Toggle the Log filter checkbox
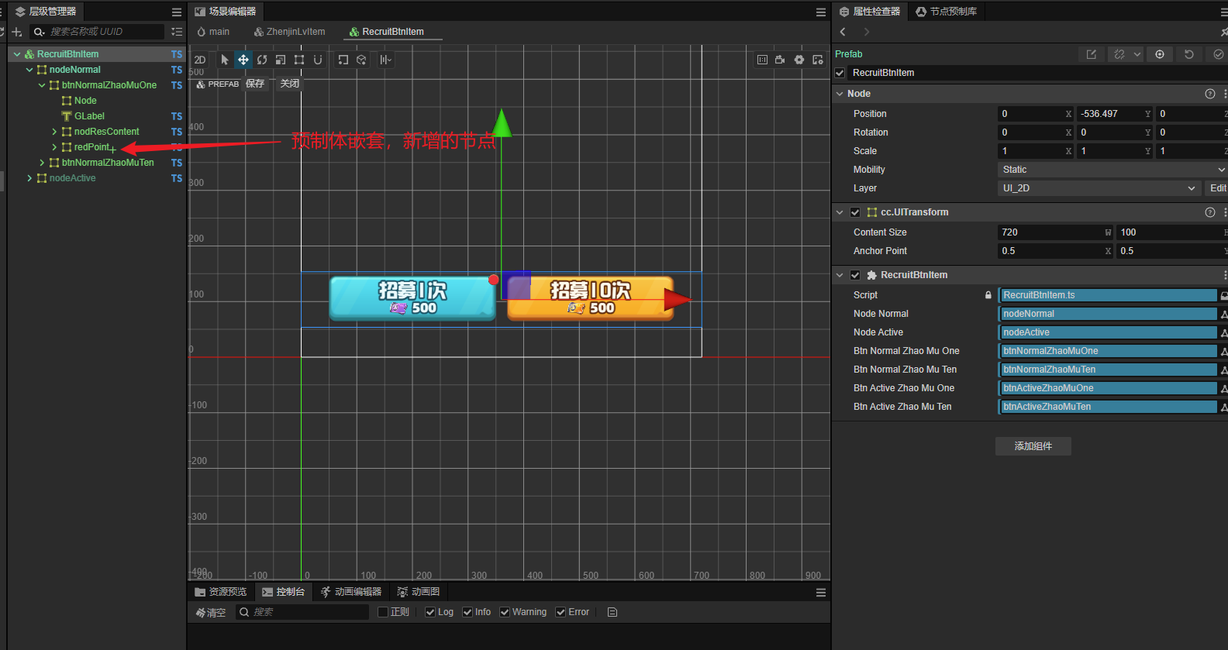 pyautogui.click(x=430, y=612)
